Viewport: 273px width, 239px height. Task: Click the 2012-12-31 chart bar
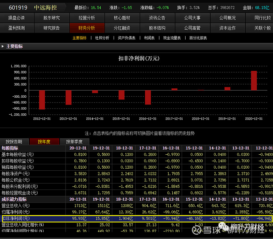(x=42, y=100)
